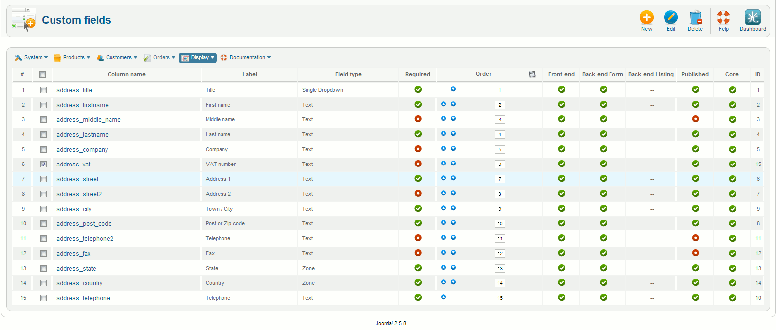
Task: Move address_firstname up with the arrow
Action: click(x=443, y=104)
